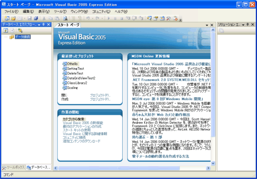
Task: Click the Connect to Database icon
Action: 20,30
